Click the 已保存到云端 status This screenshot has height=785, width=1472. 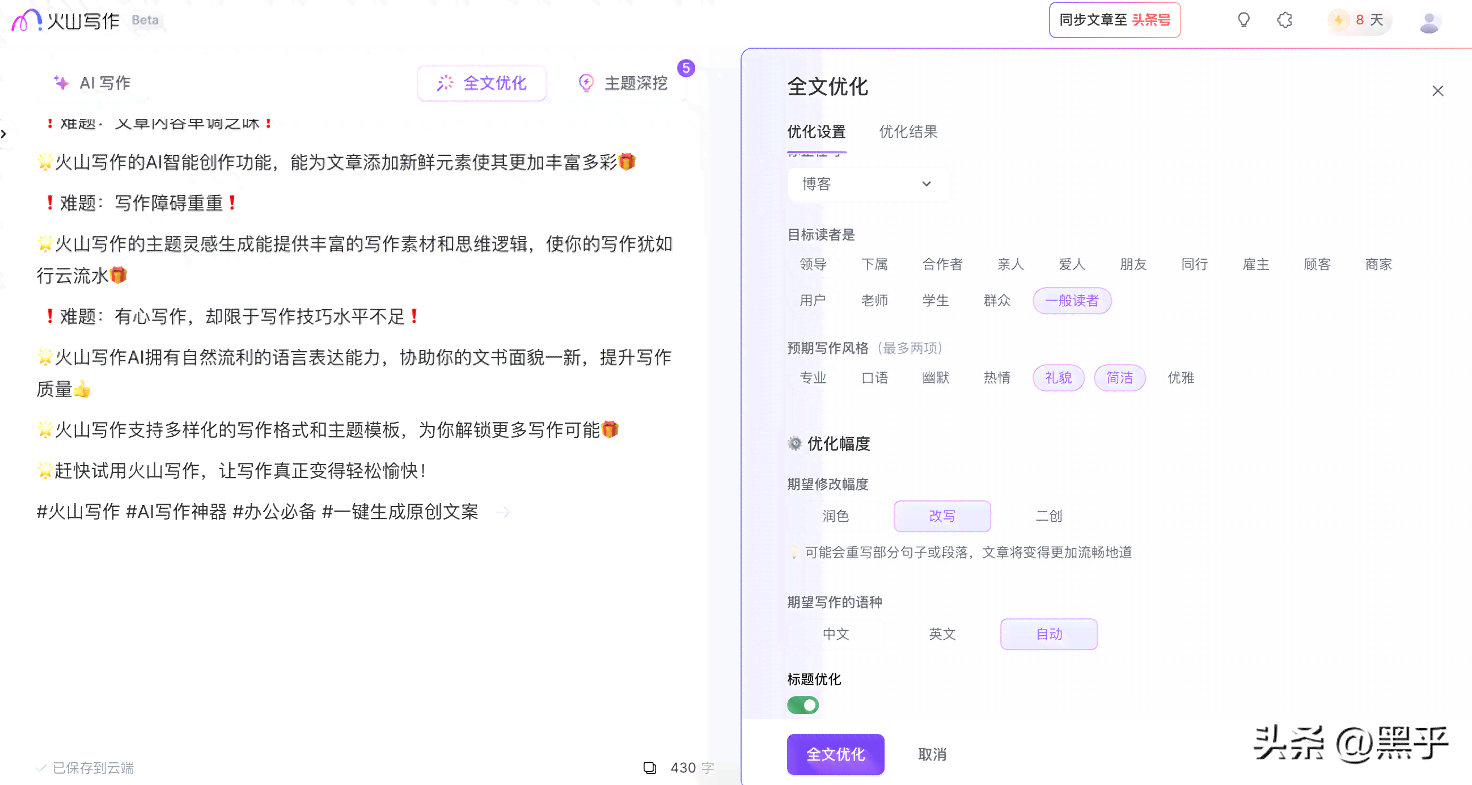(x=85, y=768)
